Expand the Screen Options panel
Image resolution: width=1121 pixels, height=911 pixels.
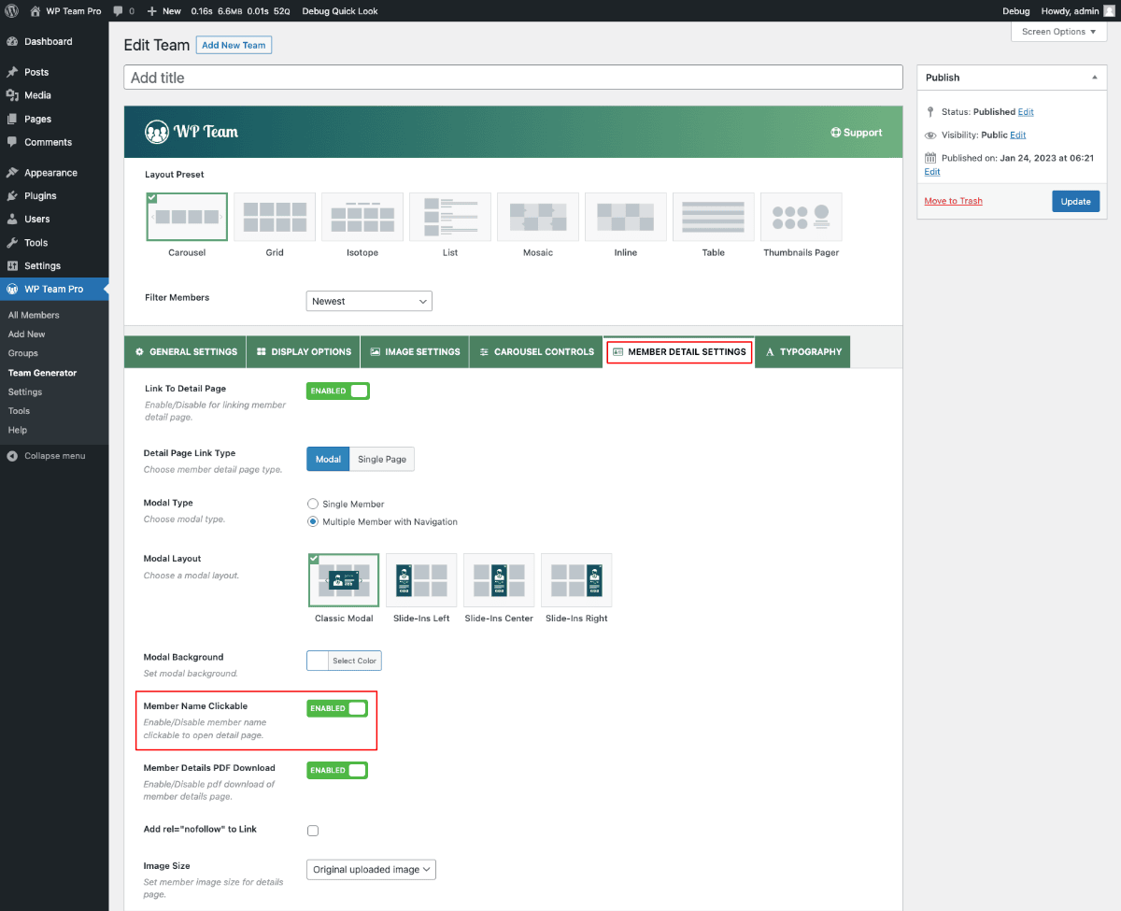pos(1058,32)
